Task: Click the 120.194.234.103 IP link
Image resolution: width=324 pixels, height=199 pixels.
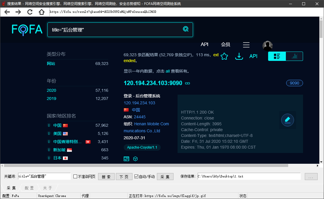Action: tap(139, 103)
